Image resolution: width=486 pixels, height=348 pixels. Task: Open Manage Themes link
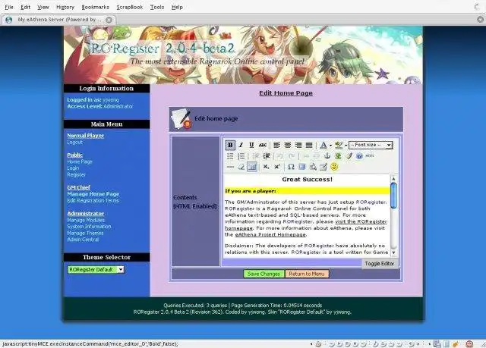(x=85, y=233)
